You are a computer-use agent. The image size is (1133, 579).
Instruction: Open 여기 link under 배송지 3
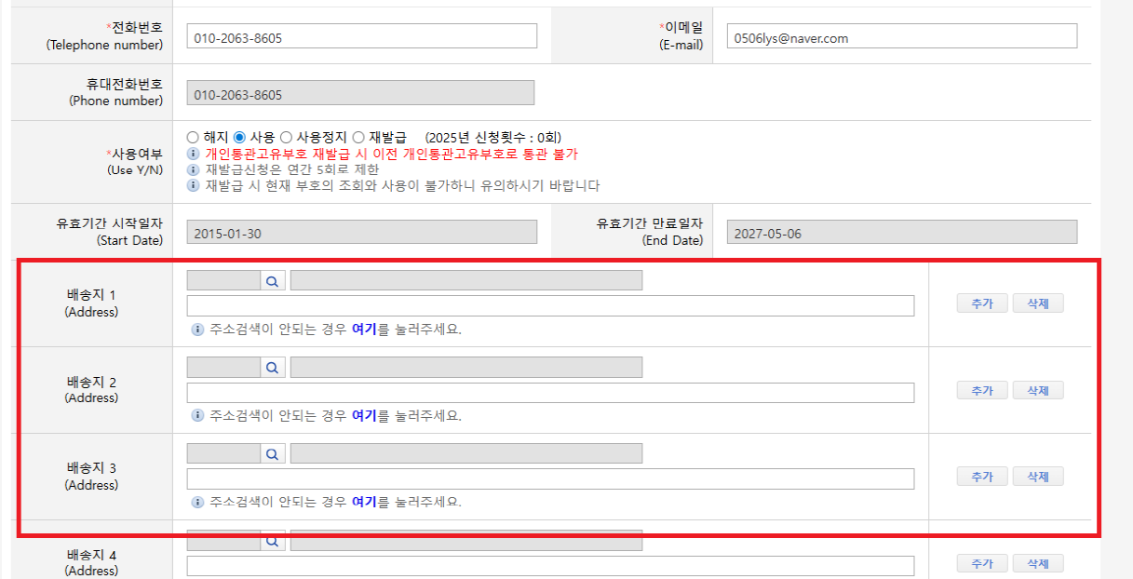click(364, 502)
